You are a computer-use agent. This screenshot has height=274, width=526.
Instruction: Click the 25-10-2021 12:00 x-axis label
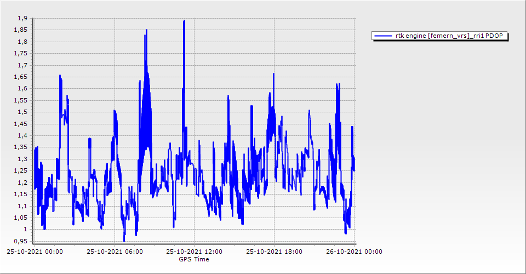tap(195, 252)
